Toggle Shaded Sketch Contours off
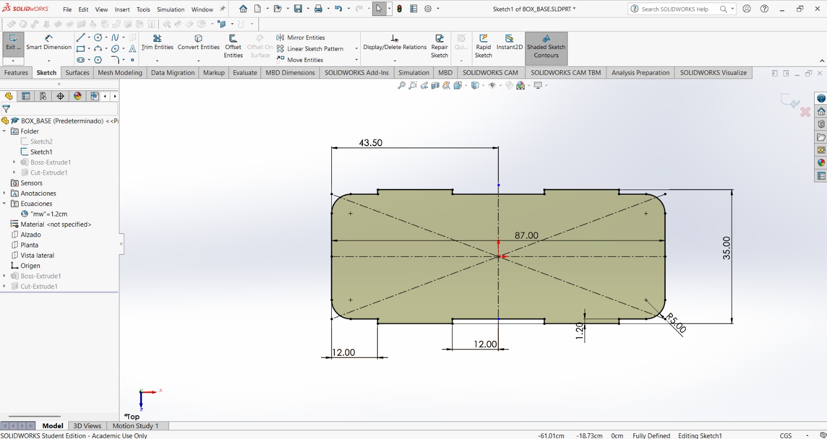 (546, 47)
